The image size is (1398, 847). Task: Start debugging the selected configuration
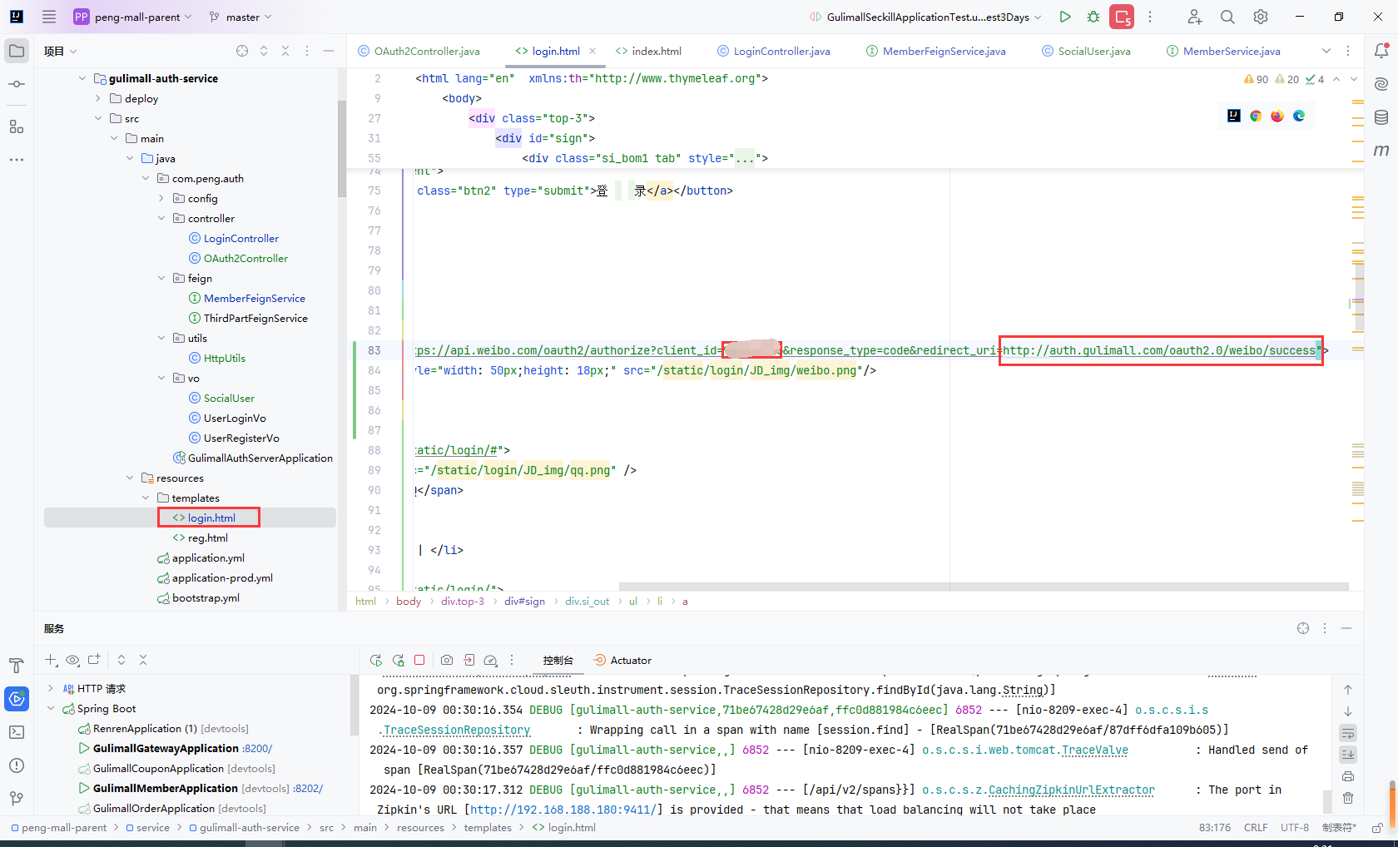pos(1093,17)
